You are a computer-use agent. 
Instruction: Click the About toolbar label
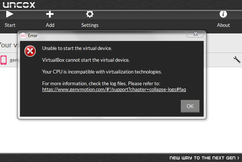(x=223, y=25)
